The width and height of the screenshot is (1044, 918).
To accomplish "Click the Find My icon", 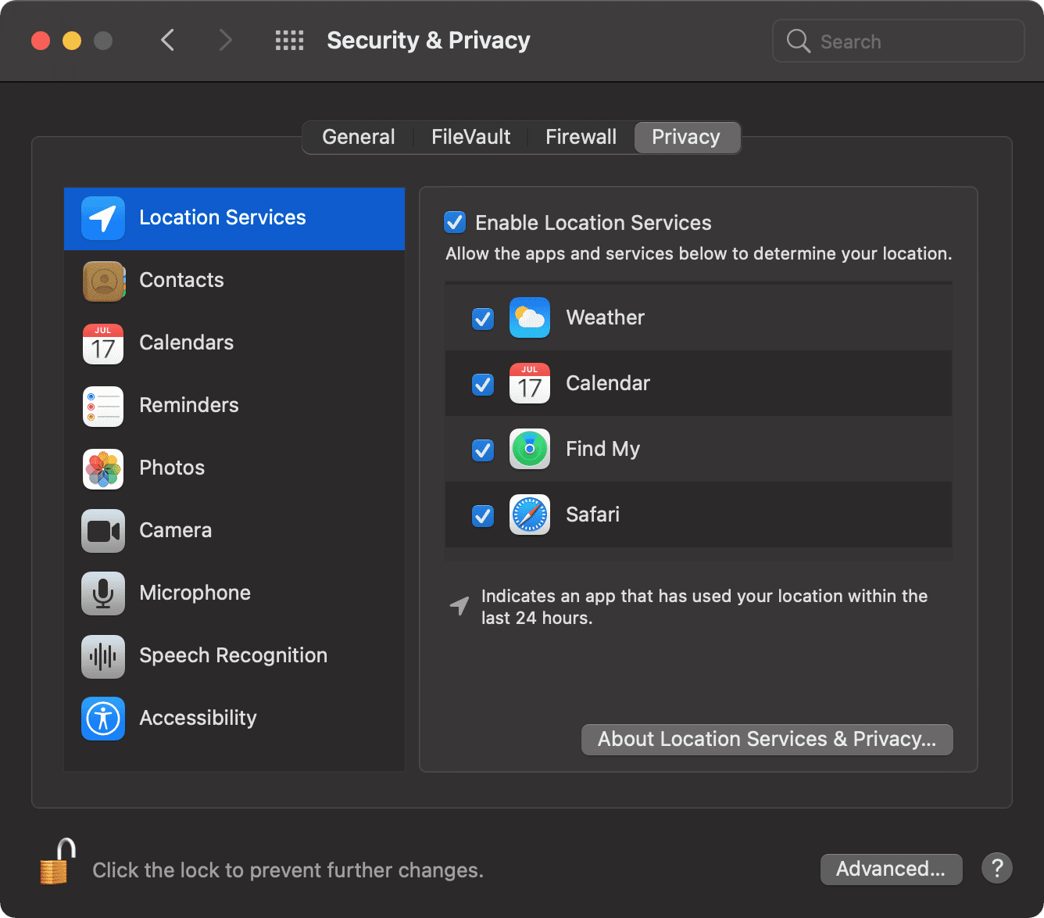I will point(529,449).
